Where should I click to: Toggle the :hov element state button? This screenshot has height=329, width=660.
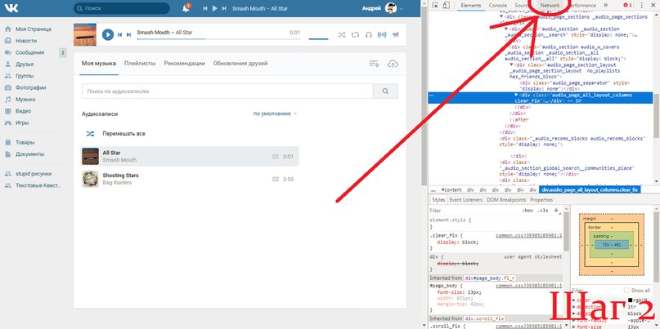point(528,211)
